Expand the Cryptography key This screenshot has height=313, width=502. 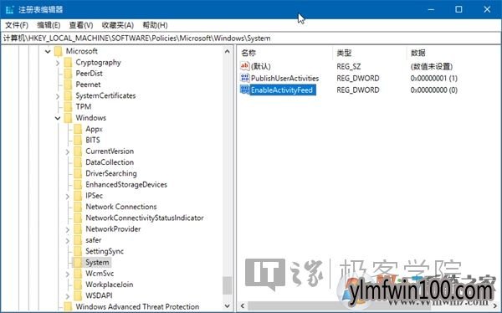tap(58, 63)
